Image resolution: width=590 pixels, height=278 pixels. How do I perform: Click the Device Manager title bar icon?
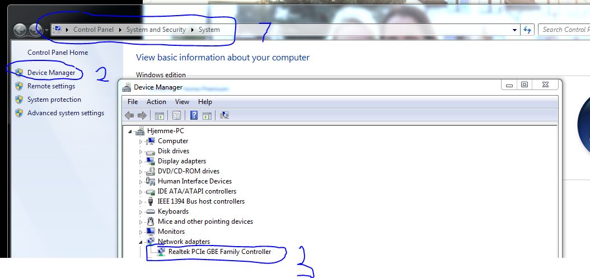pos(127,87)
